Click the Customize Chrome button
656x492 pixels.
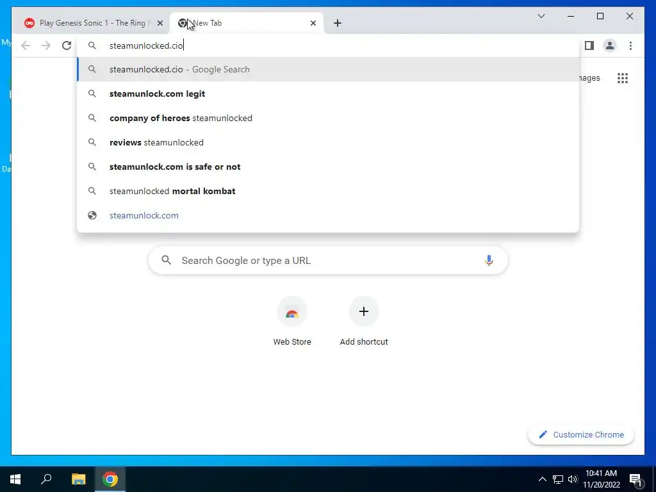(x=581, y=435)
